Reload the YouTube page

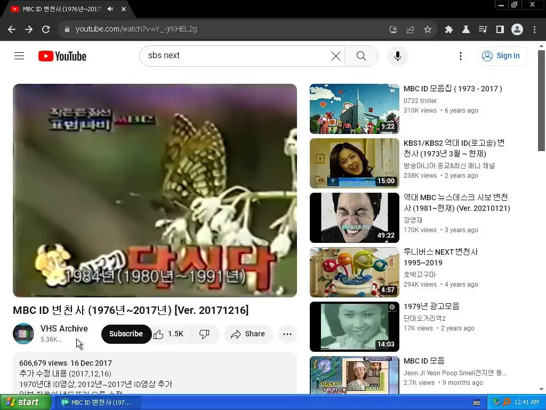pos(46,29)
